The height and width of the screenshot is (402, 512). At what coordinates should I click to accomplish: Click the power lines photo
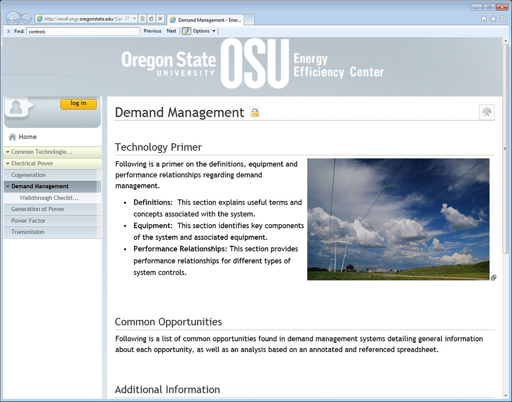click(398, 219)
